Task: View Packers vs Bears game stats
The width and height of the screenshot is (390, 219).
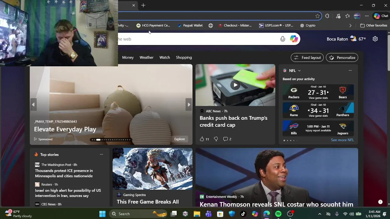Action: pyautogui.click(x=318, y=98)
